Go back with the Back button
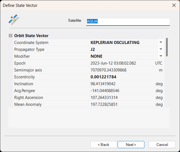 [x=104, y=145]
